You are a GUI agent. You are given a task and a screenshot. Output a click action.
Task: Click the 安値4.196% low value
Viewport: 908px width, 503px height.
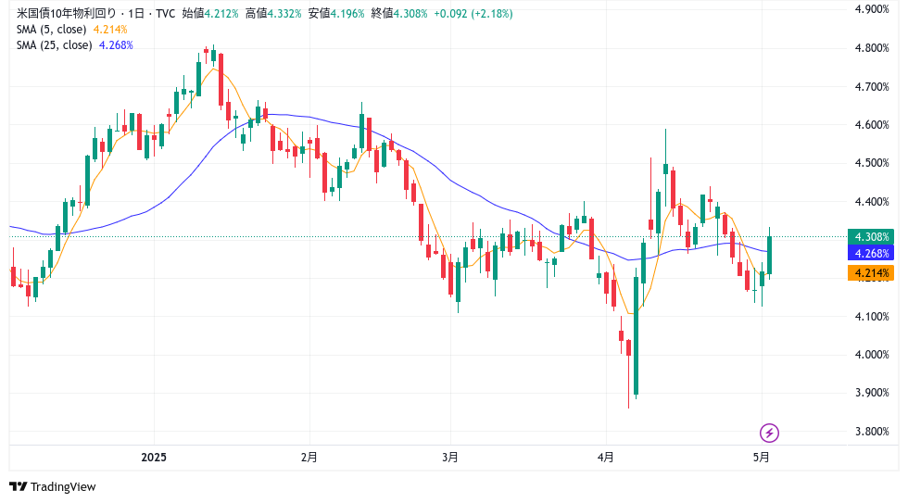[336, 13]
